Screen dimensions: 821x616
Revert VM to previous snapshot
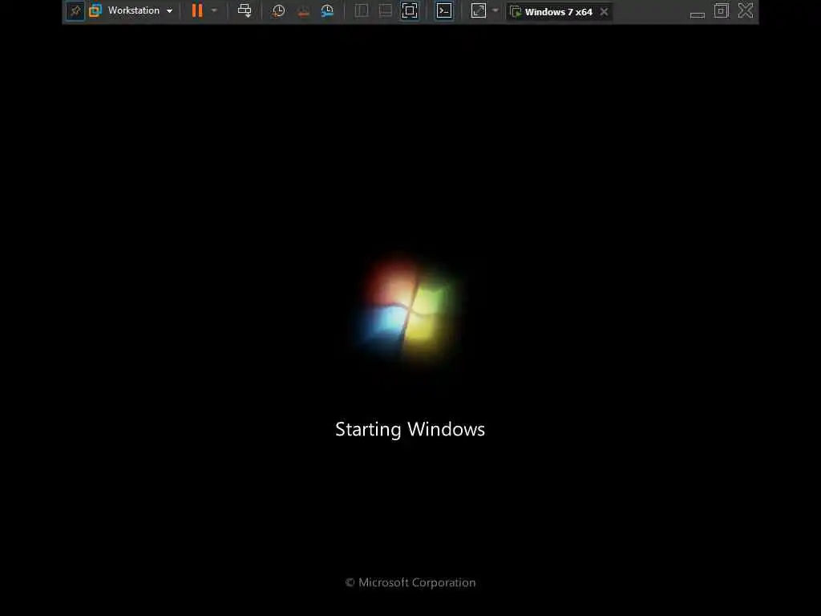point(303,11)
